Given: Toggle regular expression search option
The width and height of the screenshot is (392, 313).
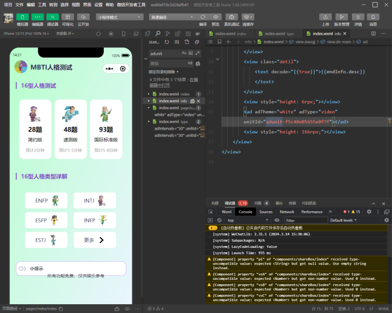Looking at the screenshot, I should coord(198,53).
